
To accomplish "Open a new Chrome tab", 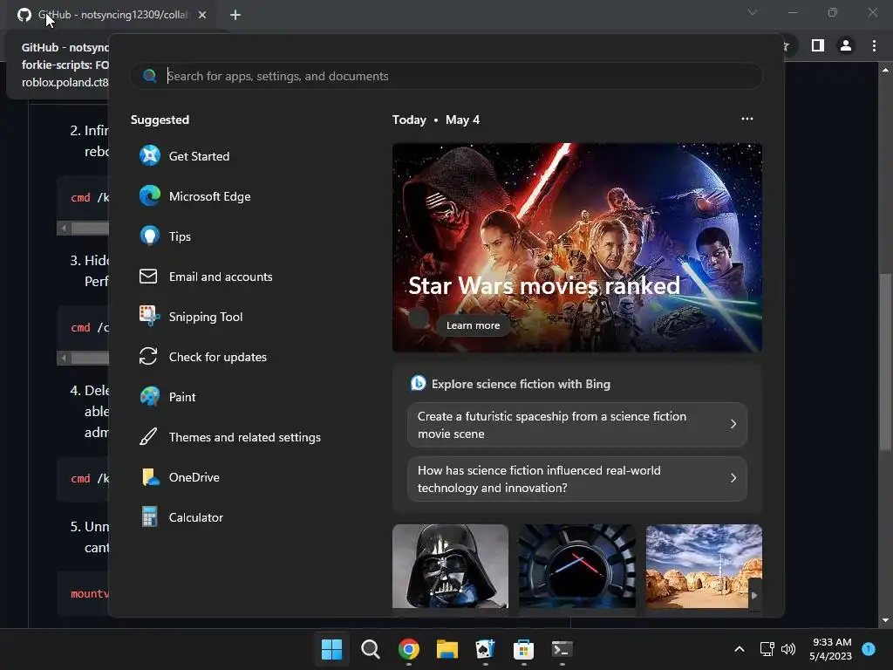I will point(235,15).
